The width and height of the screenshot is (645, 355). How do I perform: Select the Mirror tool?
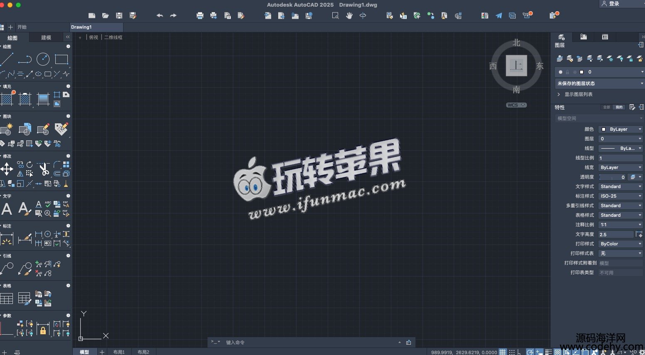(20, 174)
